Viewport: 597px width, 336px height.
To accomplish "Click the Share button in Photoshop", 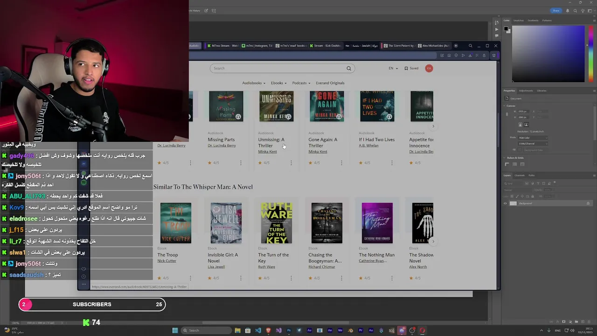I will click(556, 10).
